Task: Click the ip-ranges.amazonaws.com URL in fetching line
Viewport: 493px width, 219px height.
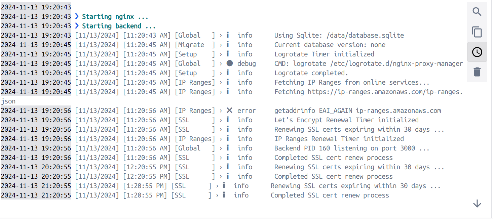Action: [x=385, y=92]
